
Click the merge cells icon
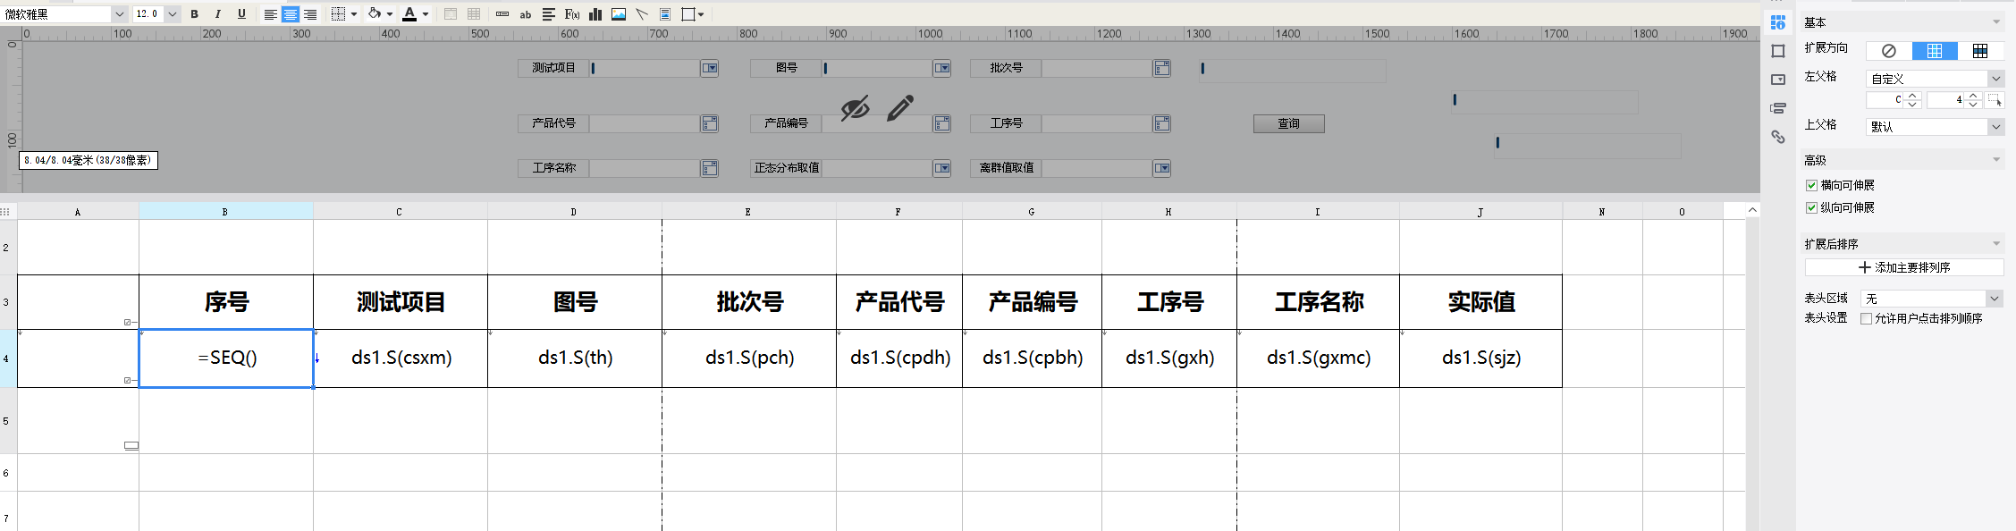[x=451, y=14]
